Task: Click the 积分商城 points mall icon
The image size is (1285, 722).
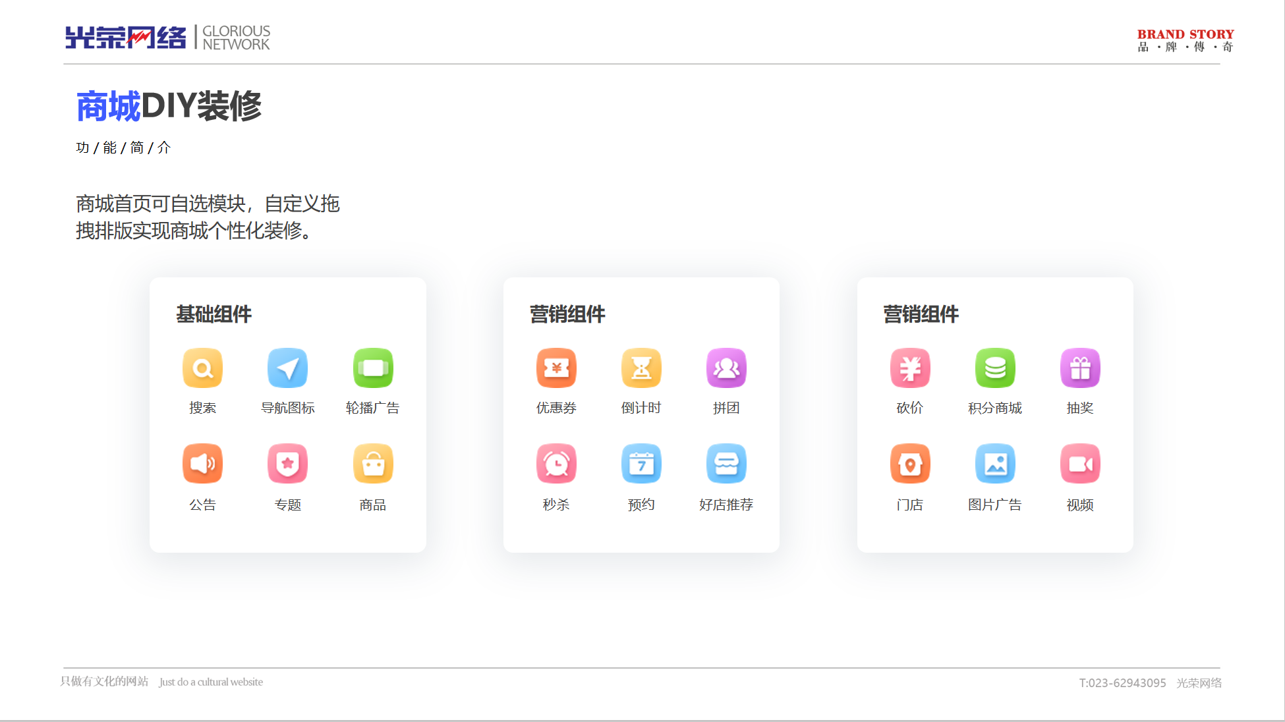Action: 995,368
